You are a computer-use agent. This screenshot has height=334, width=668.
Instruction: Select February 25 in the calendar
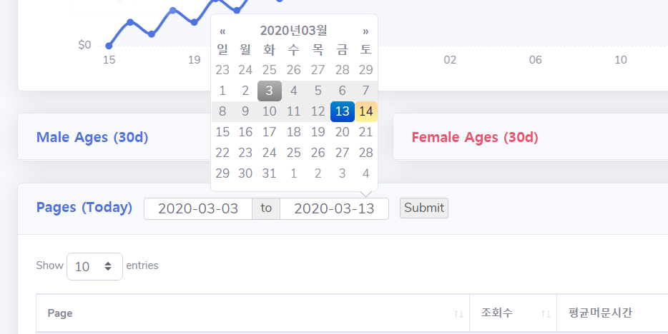coord(269,70)
